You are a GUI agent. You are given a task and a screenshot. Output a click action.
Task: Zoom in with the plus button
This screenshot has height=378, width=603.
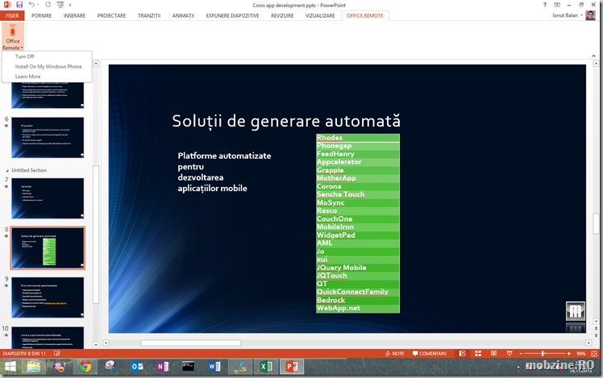coord(569,353)
